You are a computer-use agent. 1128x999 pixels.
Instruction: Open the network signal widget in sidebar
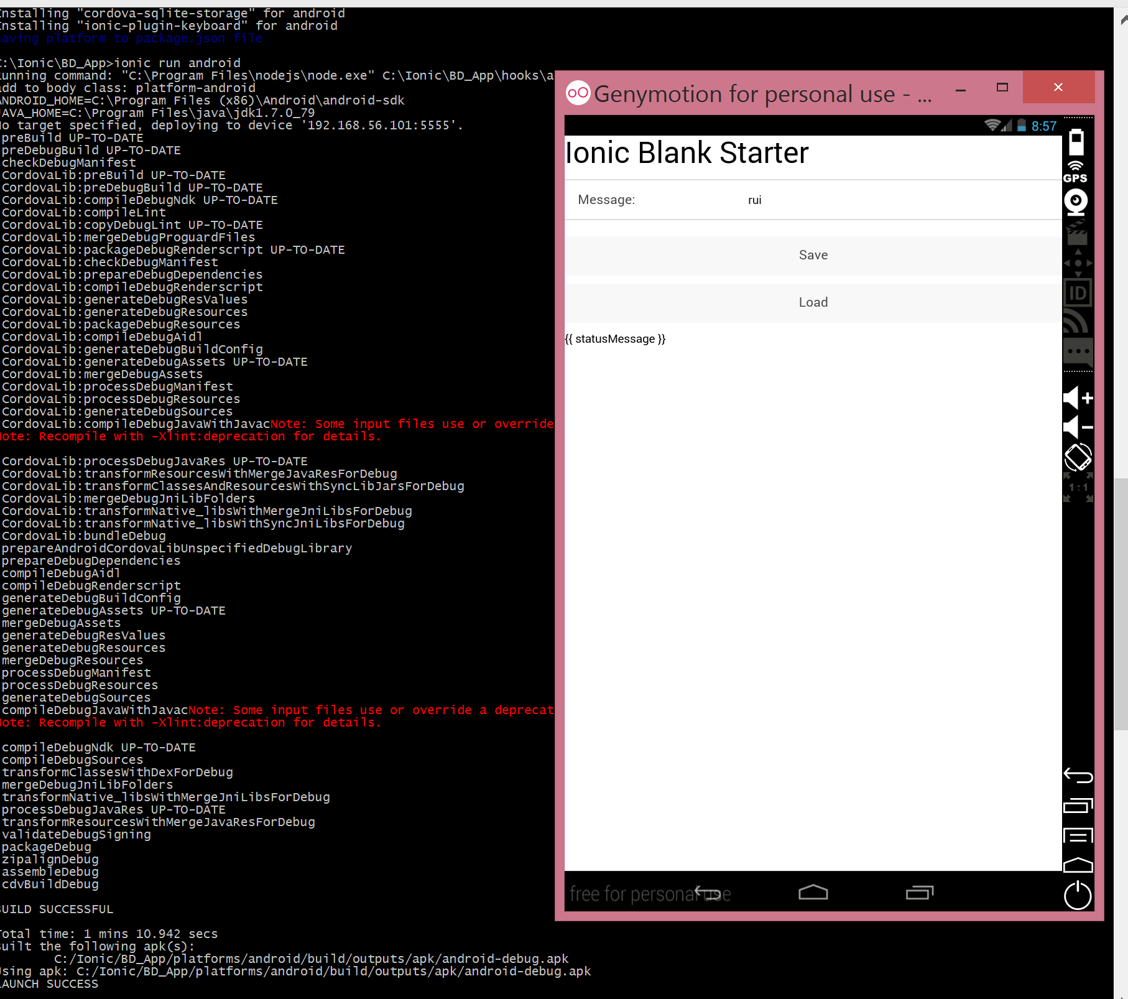(1076, 322)
